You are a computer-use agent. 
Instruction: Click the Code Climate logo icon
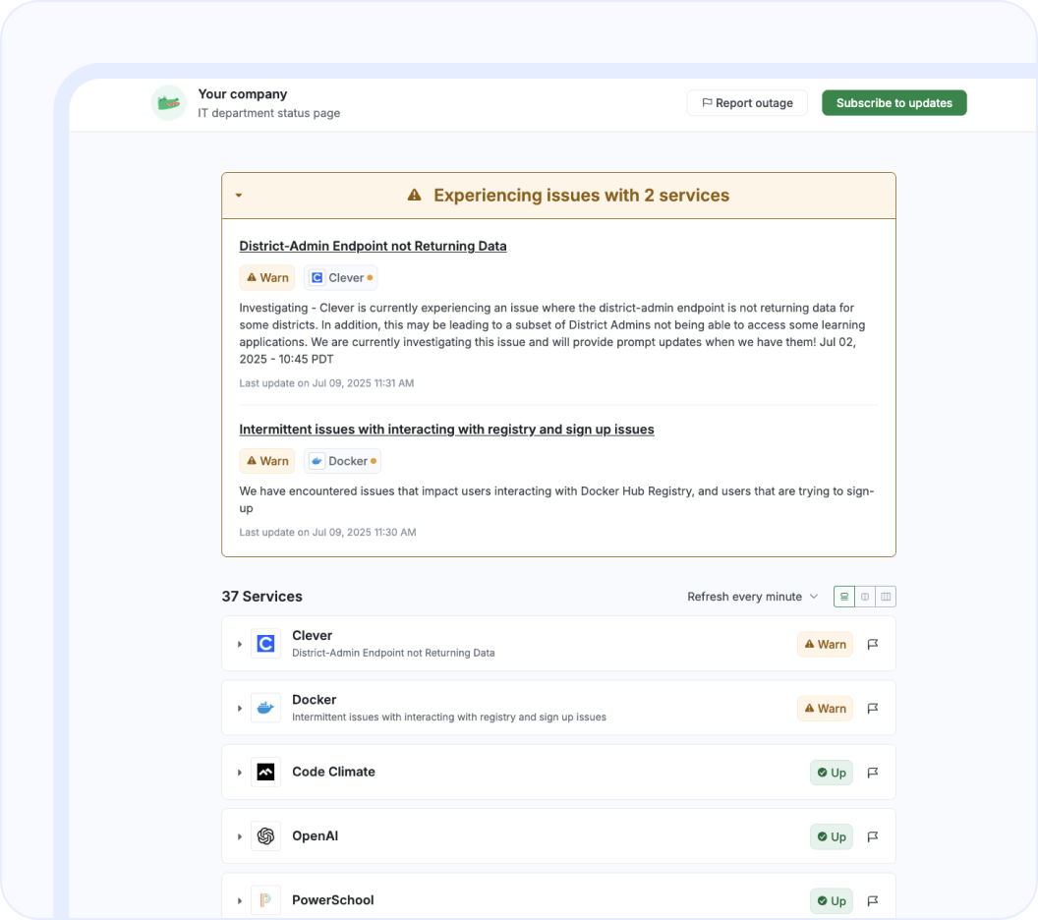point(265,772)
